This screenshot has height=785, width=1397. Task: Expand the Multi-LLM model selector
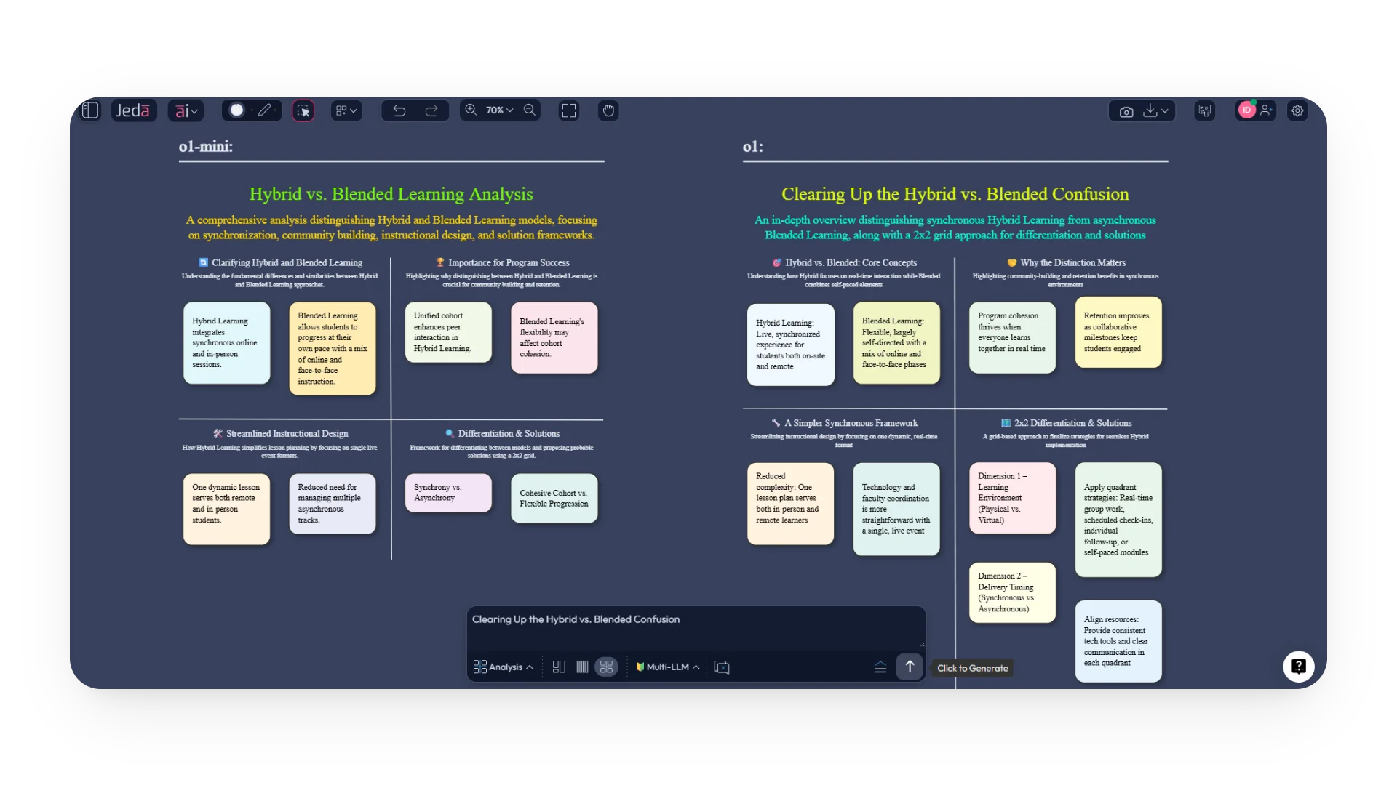pyautogui.click(x=667, y=667)
